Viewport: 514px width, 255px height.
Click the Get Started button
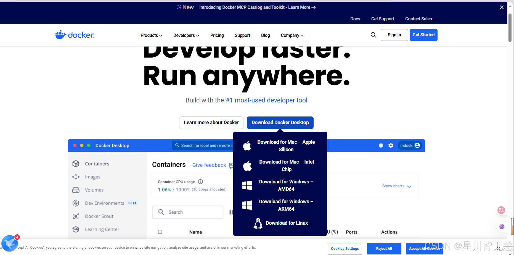point(423,35)
